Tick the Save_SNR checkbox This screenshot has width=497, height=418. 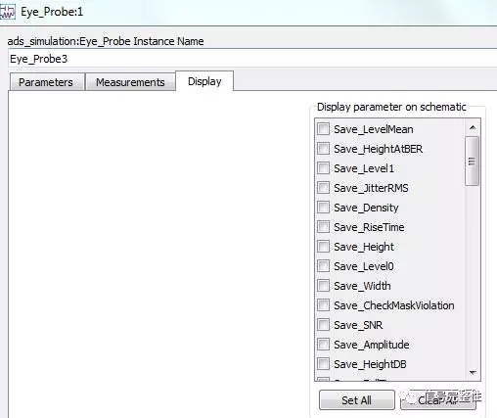pyautogui.click(x=323, y=325)
